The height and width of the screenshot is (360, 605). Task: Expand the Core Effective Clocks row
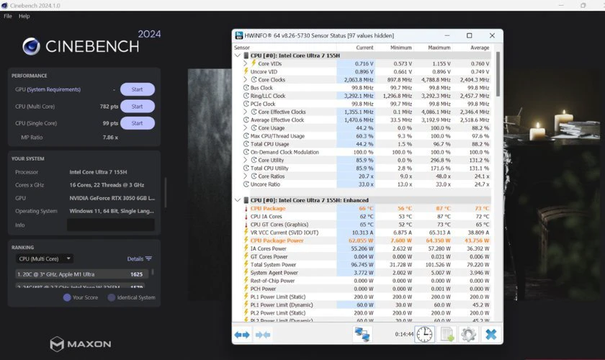[x=246, y=112]
